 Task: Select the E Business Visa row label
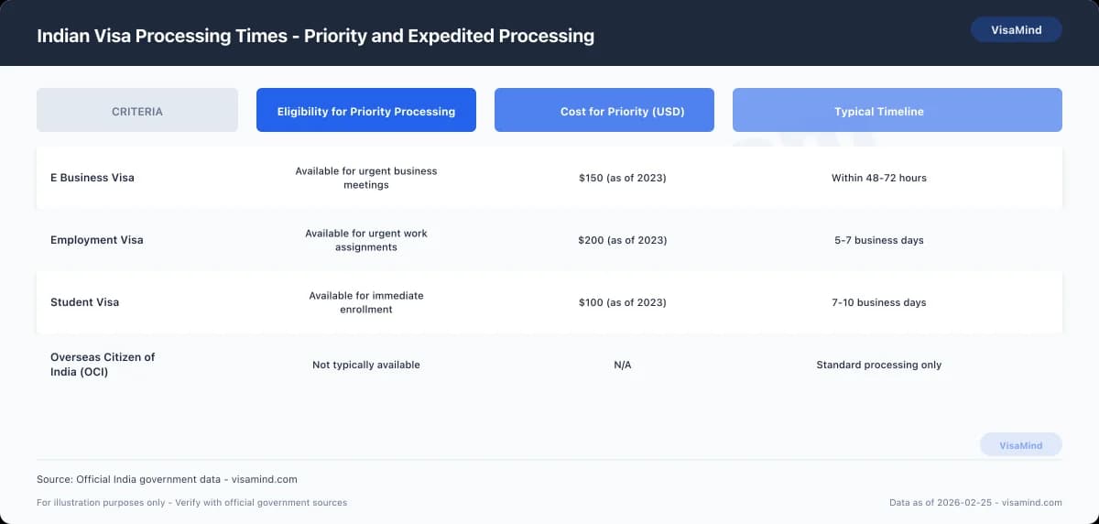tap(92, 178)
